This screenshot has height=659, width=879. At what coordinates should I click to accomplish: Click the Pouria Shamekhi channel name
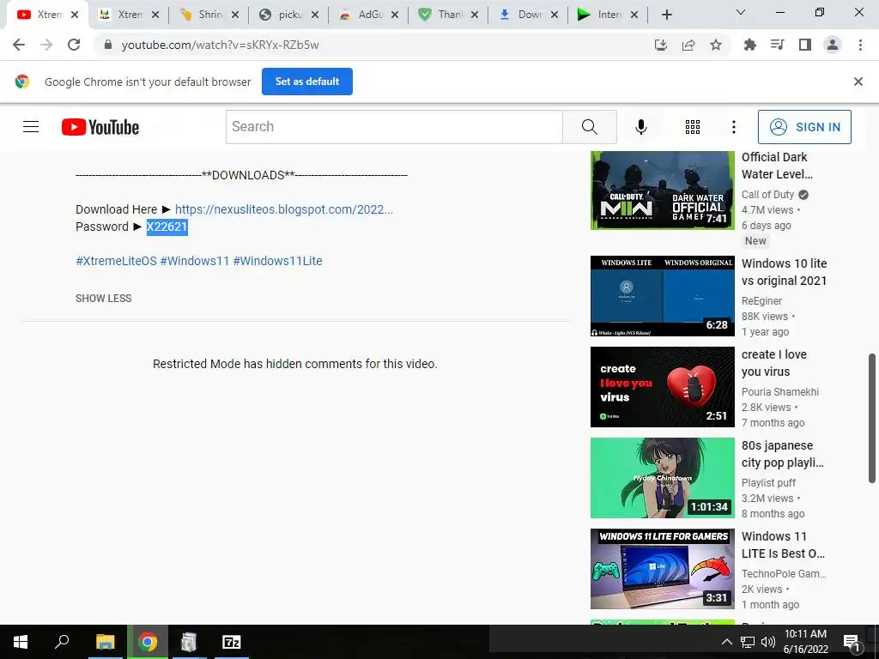click(x=780, y=391)
